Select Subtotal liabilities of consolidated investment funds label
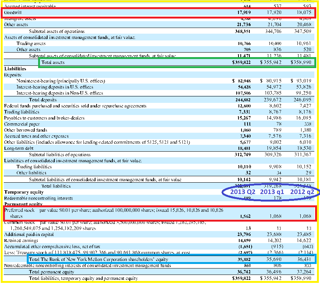 [105, 180]
